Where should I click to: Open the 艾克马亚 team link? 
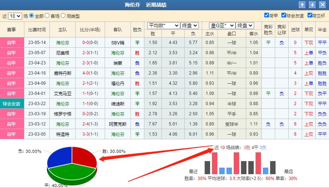point(63,93)
